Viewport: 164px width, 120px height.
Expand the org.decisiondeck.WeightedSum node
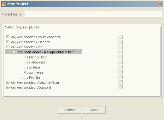[8, 82]
